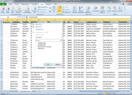The image size is (132, 95).
Task: Click the Select All corner button of the grid
Action: [x=2, y=20]
